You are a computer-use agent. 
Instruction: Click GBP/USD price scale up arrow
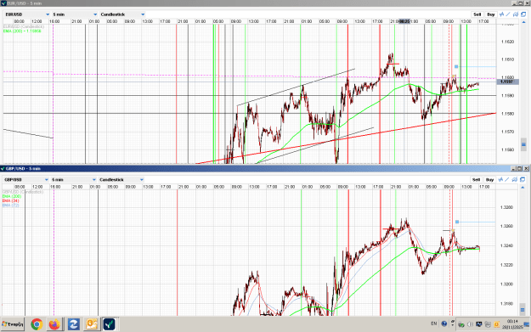(523, 187)
